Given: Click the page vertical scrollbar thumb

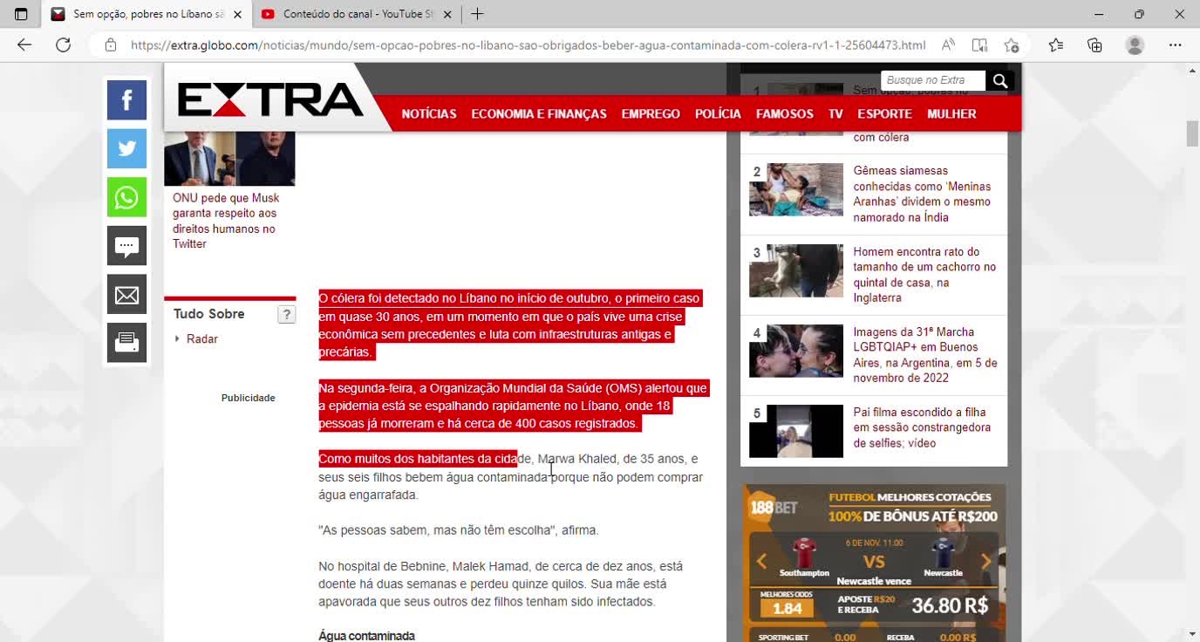Looking at the screenshot, I should pos(1192,135).
